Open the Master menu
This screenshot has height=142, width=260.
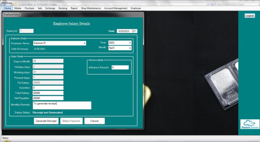[18, 8]
